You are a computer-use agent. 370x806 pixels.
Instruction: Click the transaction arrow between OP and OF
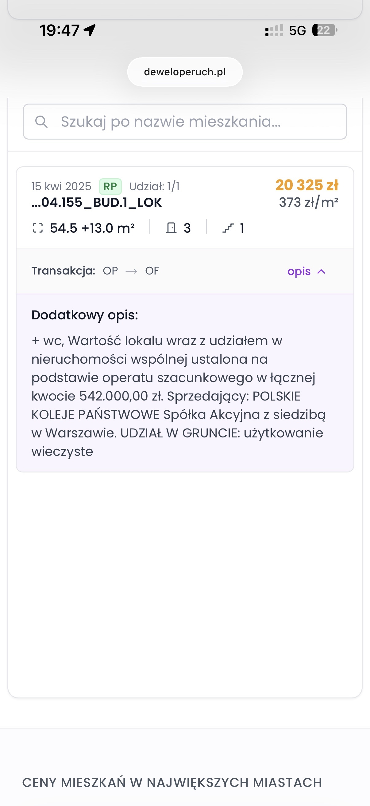(131, 271)
